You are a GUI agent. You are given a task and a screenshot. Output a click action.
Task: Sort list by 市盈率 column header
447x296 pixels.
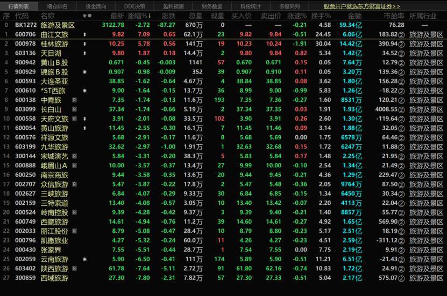click(394, 16)
